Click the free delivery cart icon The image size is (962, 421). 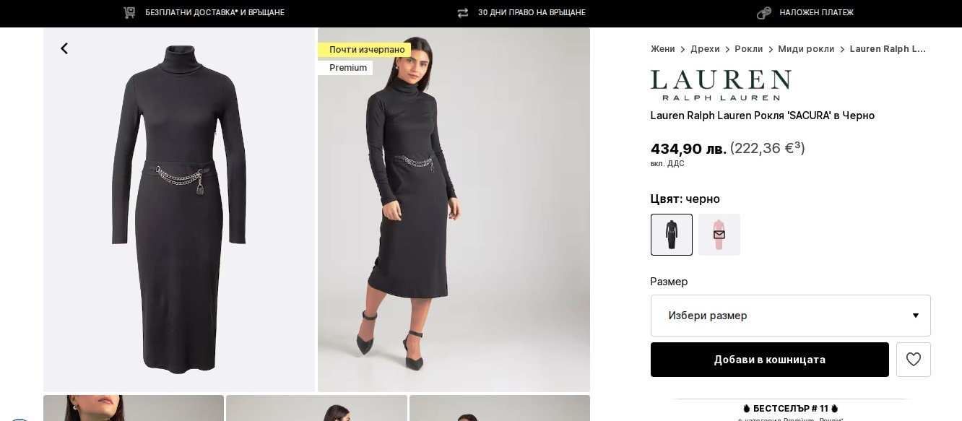(x=129, y=12)
